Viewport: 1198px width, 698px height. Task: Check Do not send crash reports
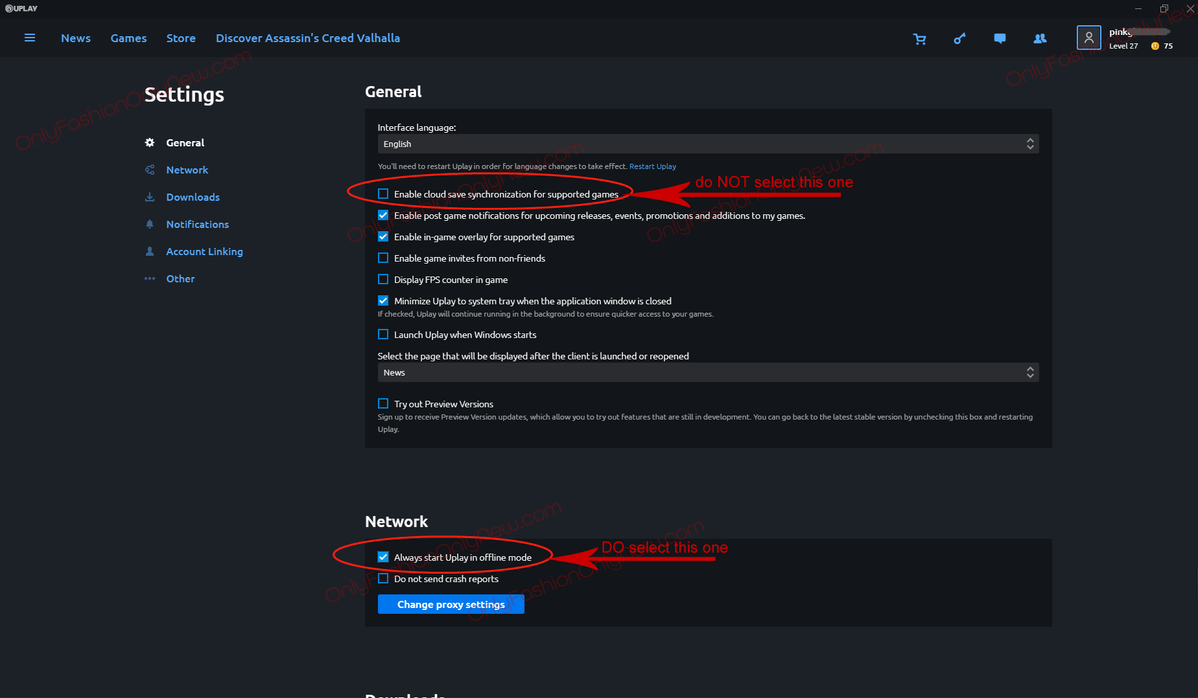[383, 578]
